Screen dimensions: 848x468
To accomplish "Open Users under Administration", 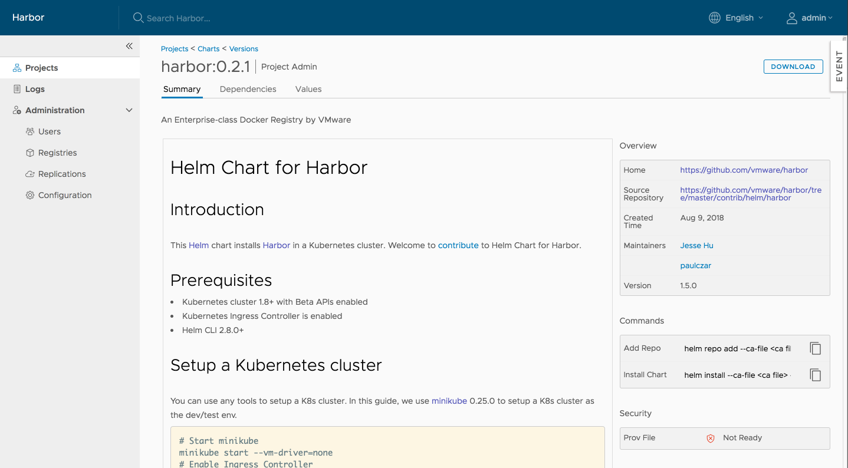I will tap(50, 131).
